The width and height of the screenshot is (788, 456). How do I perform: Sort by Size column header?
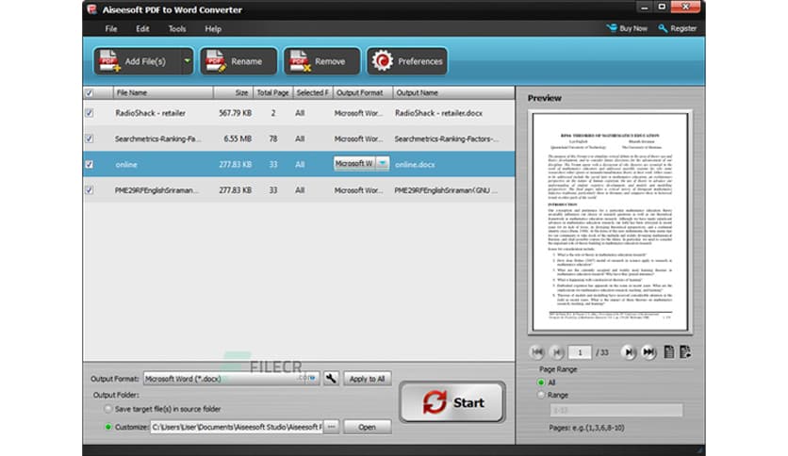click(x=233, y=93)
